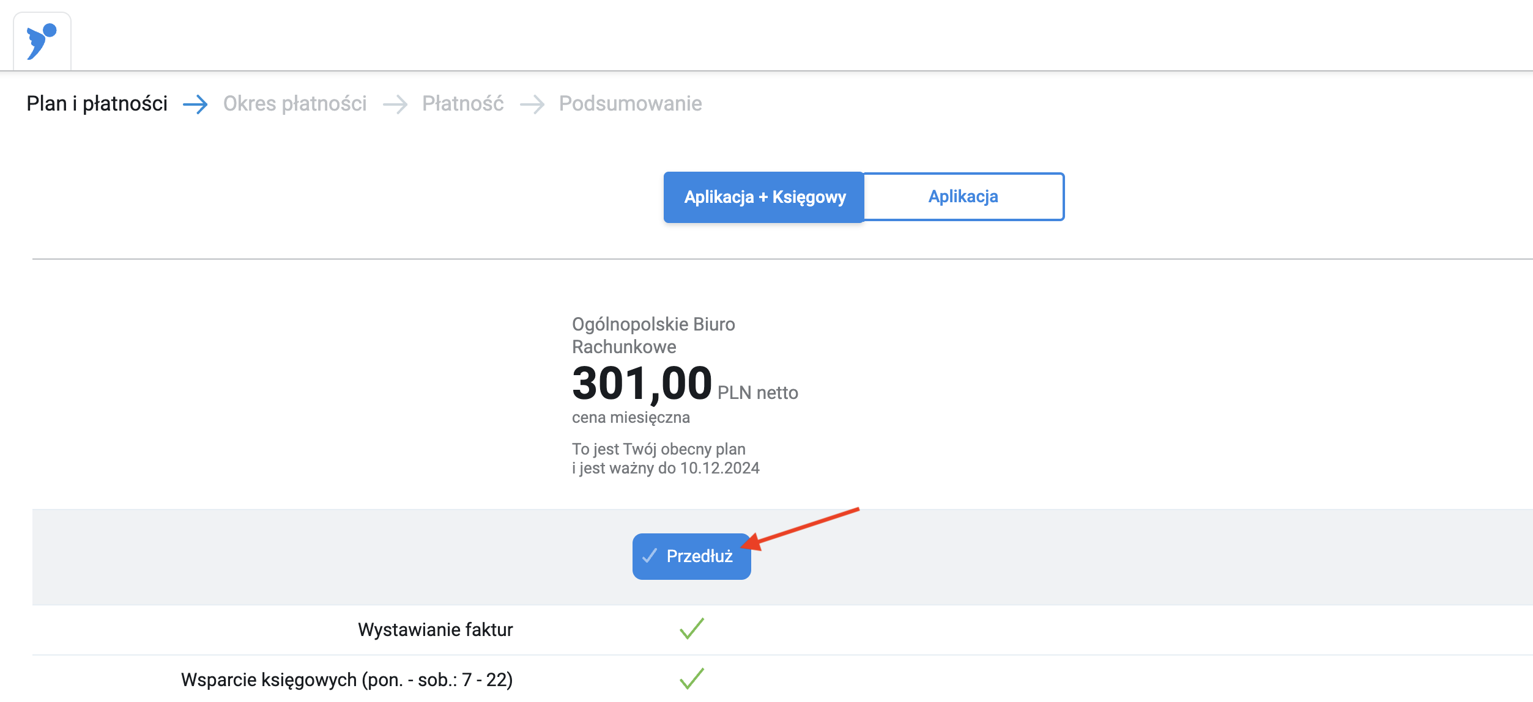
Task: Click the plan validity date text 10.12.2024
Action: [720, 469]
